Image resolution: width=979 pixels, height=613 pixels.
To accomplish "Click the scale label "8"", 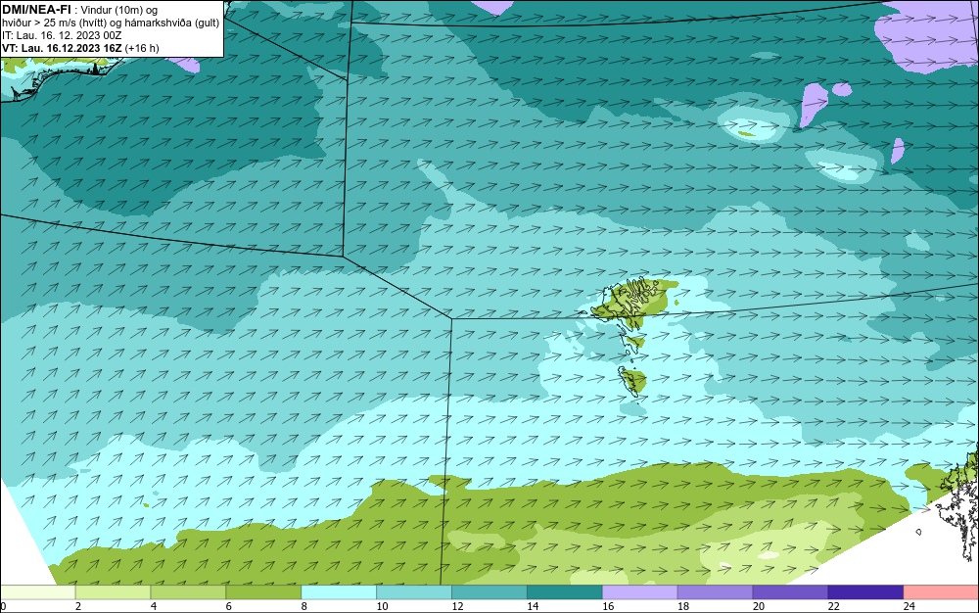I will pyautogui.click(x=304, y=606).
